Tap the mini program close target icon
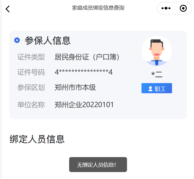Screen dimensions: 194x179 pos(183,8)
